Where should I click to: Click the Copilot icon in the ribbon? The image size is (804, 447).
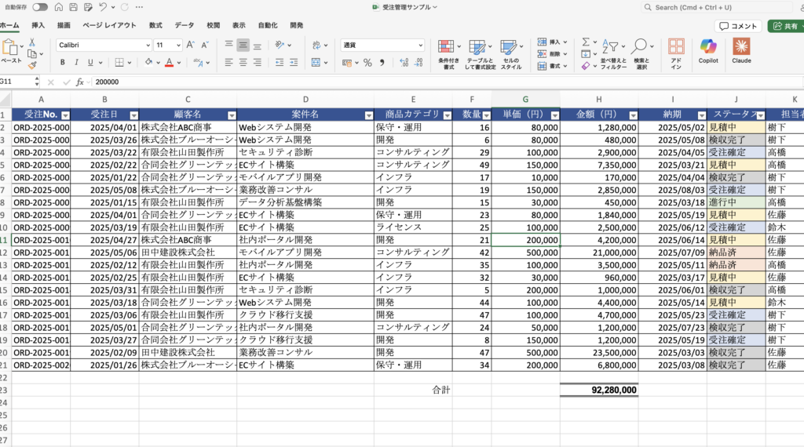point(708,48)
